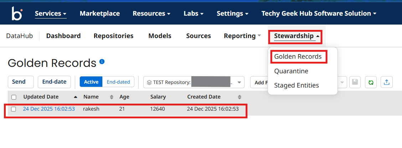Screen dimensions: 402x148
Task: Select the Active toggle button
Action: 91,82
